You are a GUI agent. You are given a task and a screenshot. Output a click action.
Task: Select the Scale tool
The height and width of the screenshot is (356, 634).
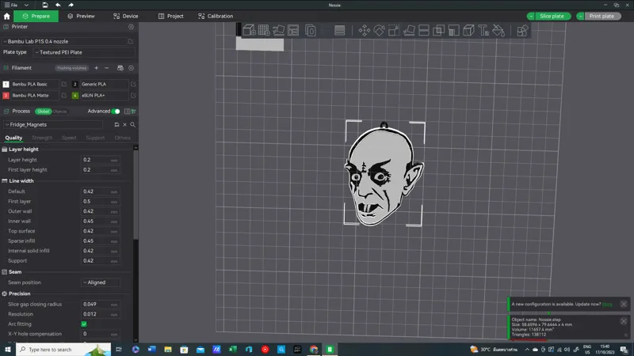tap(394, 30)
